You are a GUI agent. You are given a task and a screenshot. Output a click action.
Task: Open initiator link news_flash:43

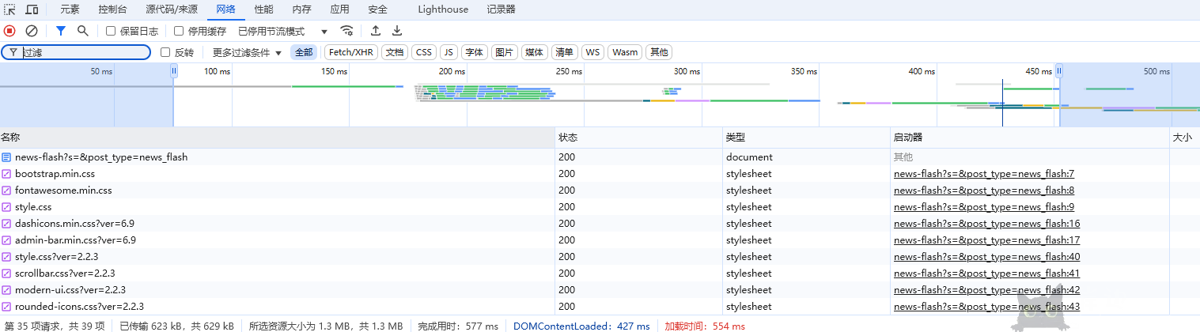pyautogui.click(x=986, y=307)
